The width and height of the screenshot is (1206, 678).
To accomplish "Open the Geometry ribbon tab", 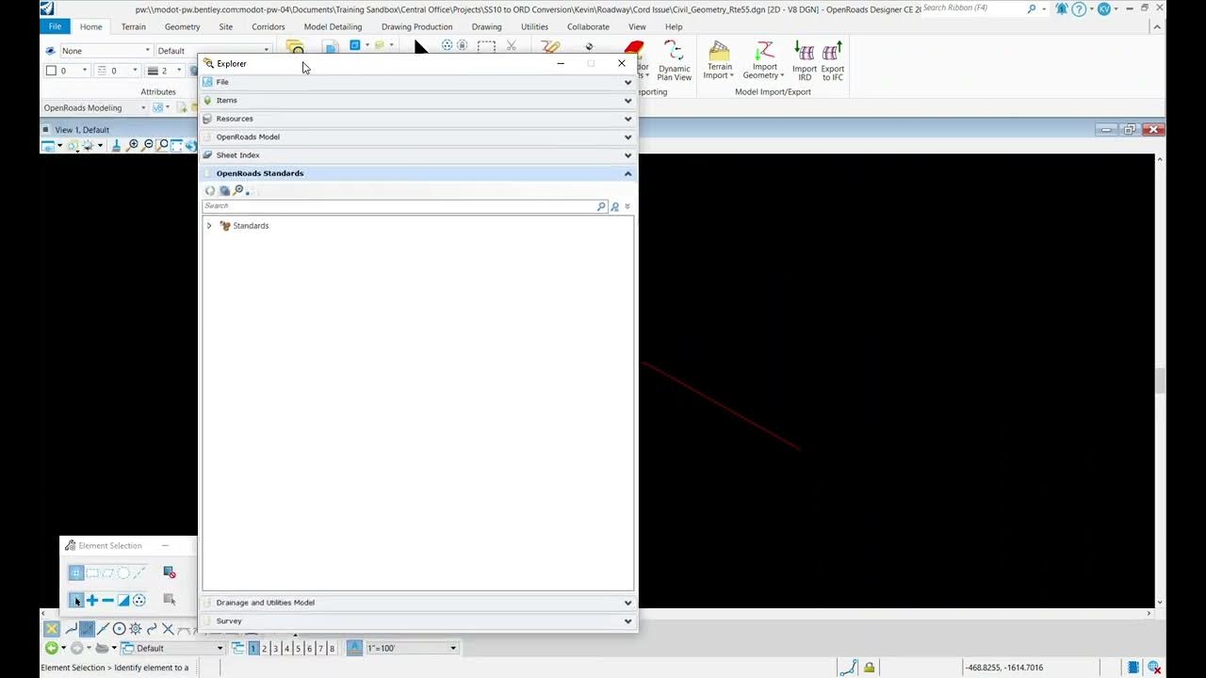I will point(182,26).
